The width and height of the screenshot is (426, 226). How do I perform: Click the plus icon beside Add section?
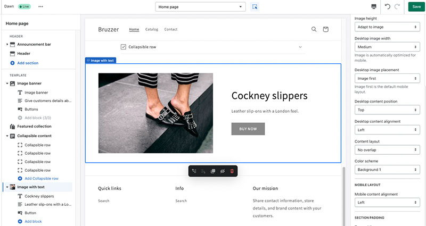[12, 63]
